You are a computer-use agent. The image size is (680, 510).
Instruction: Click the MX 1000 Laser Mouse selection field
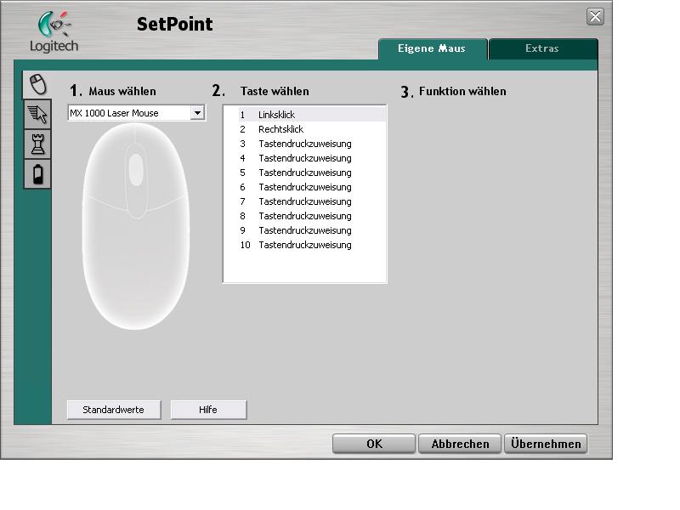pos(136,113)
